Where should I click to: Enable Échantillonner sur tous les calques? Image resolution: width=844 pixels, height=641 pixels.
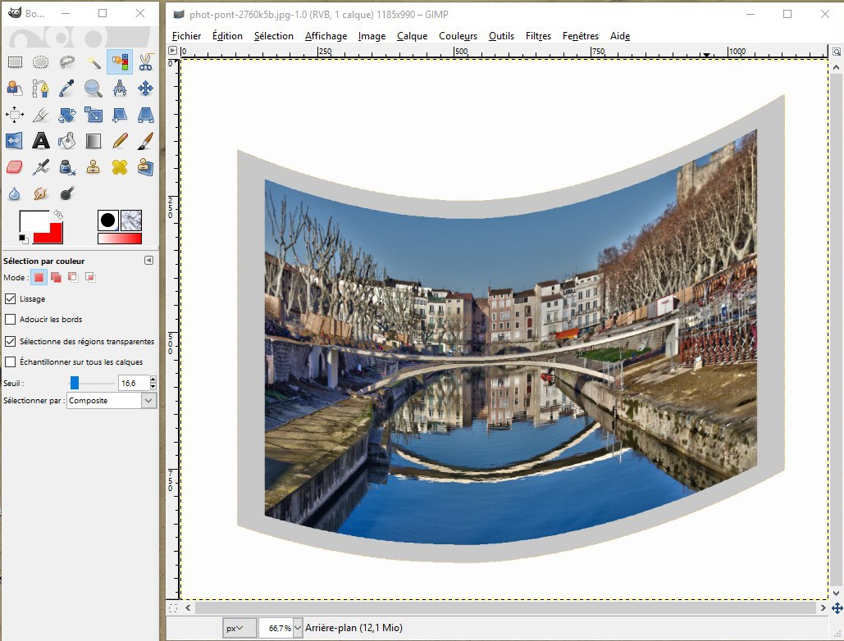(x=10, y=362)
